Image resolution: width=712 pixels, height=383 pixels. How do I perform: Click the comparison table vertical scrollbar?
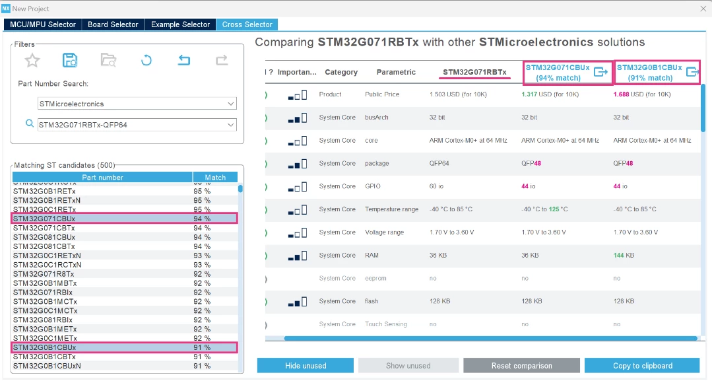pyautogui.click(x=703, y=109)
